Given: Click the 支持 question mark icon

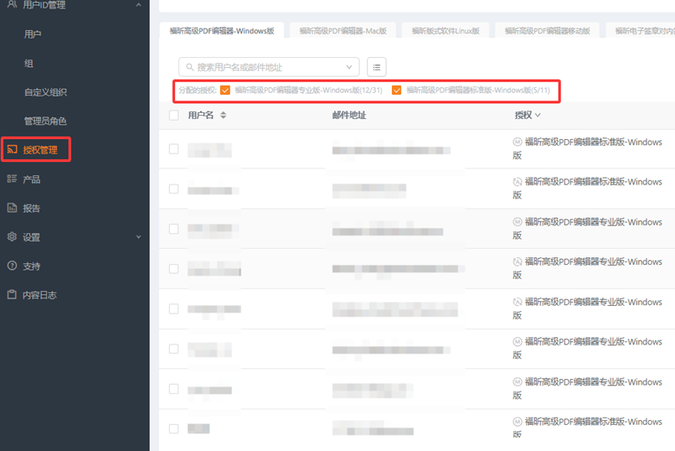Looking at the screenshot, I should pyautogui.click(x=12, y=266).
